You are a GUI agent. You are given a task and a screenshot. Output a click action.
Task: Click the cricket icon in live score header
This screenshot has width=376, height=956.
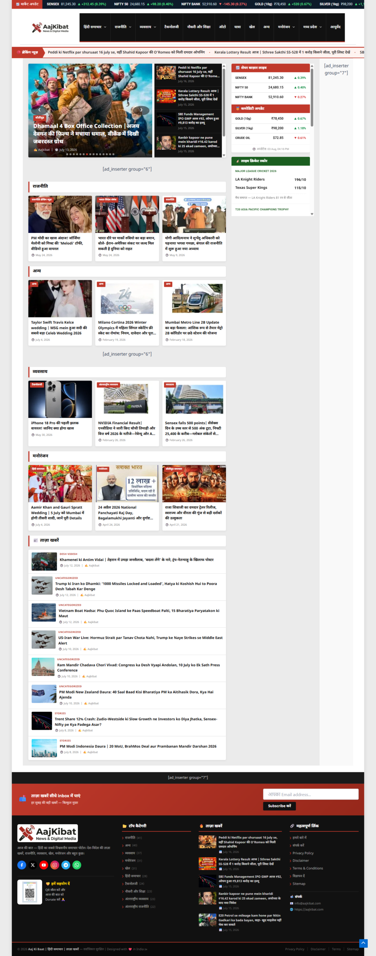[x=237, y=161]
